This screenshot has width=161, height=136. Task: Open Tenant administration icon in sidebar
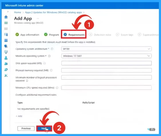(6, 70)
